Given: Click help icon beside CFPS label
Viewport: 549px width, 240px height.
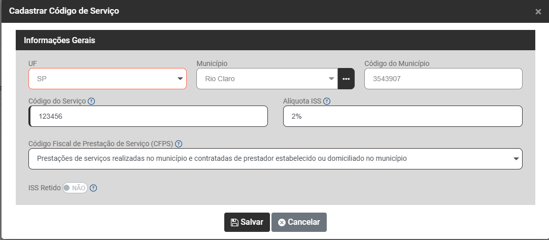Looking at the screenshot, I should click(179, 144).
